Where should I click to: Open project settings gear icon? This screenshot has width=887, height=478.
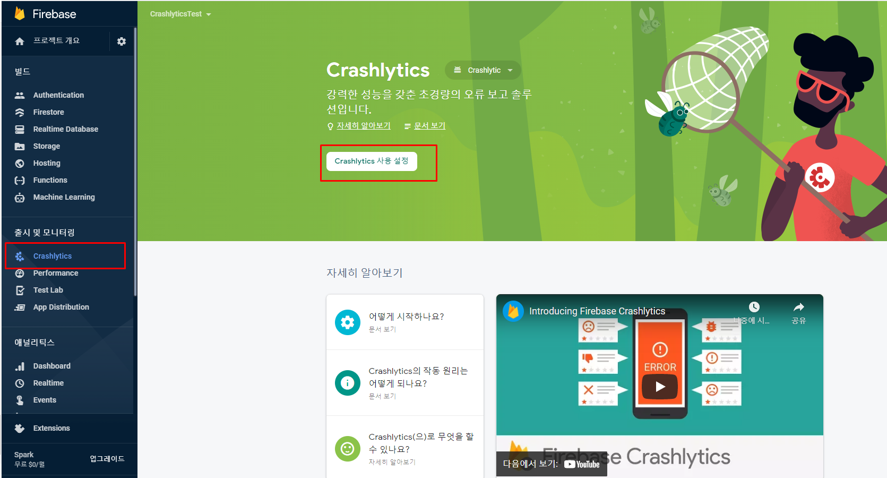(x=122, y=41)
